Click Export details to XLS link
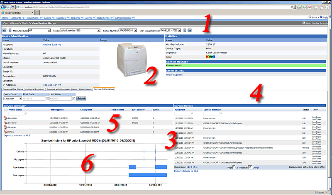This screenshot has height=195, width=332. point(186,171)
